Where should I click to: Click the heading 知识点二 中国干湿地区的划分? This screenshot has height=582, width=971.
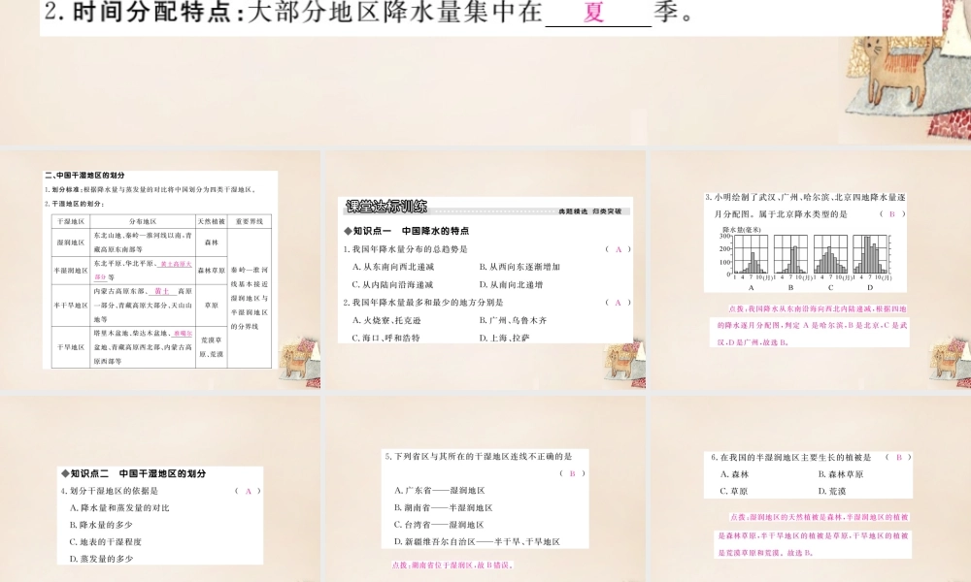[x=133, y=473]
